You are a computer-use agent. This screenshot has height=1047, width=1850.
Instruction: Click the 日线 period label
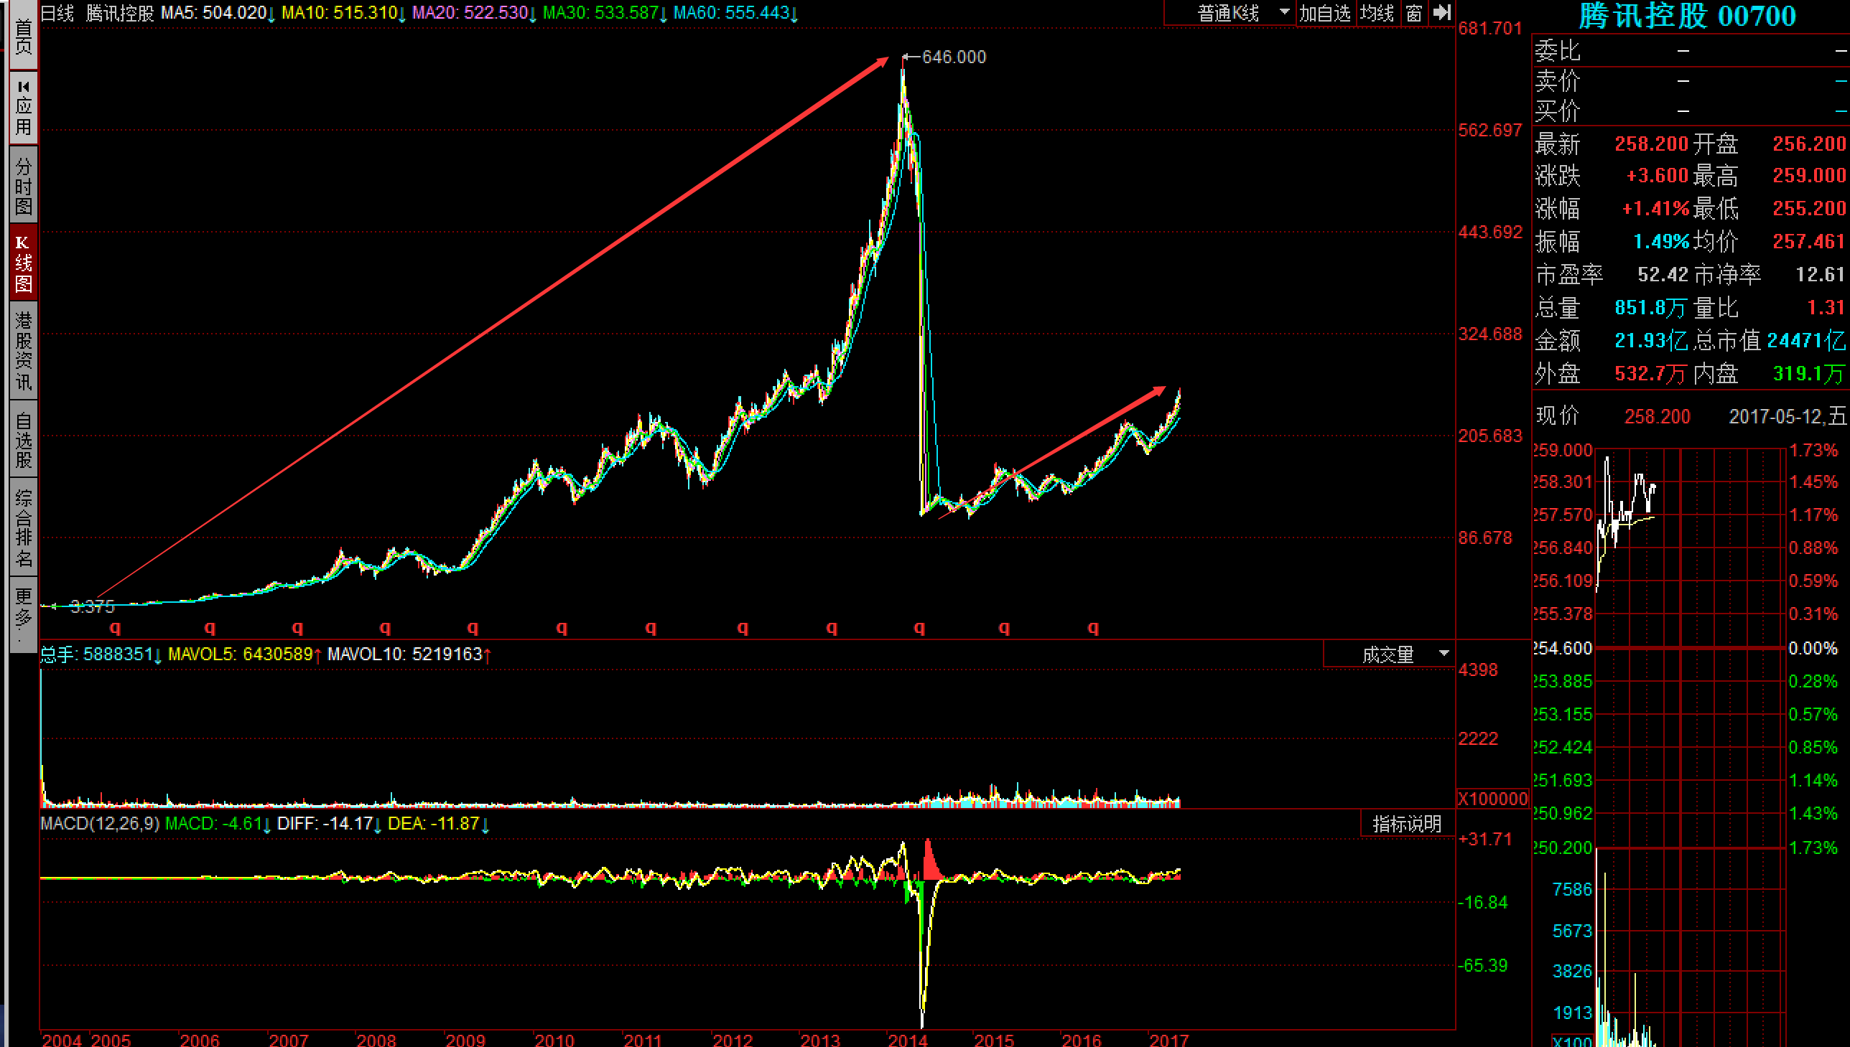57,13
